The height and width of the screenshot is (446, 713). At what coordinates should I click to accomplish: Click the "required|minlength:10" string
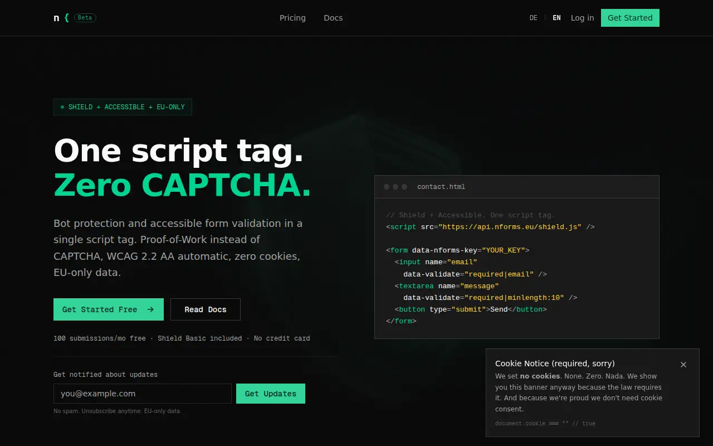(514, 298)
